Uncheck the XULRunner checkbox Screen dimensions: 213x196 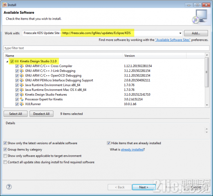[x=17, y=104]
